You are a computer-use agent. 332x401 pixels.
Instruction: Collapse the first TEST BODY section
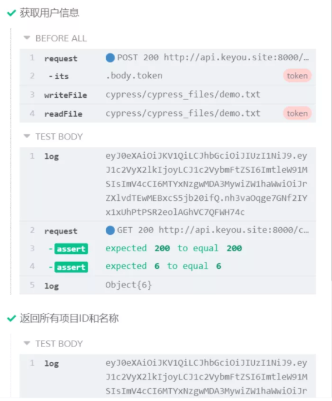tap(27, 136)
